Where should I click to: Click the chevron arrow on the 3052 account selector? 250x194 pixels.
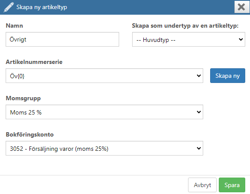[199, 148]
